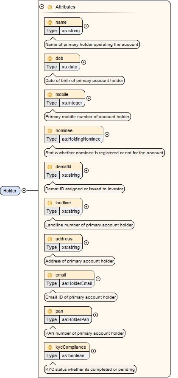Expand the kycCompliance attribute plus icon
This screenshot has width=178, height=378.
pos(93,351)
